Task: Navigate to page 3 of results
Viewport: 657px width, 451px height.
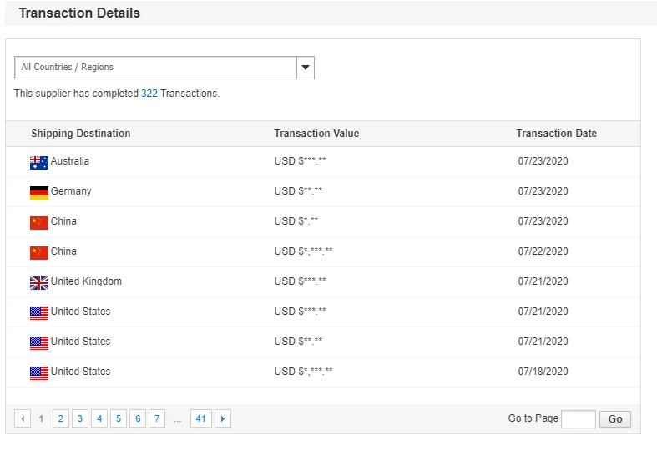Action: point(80,419)
